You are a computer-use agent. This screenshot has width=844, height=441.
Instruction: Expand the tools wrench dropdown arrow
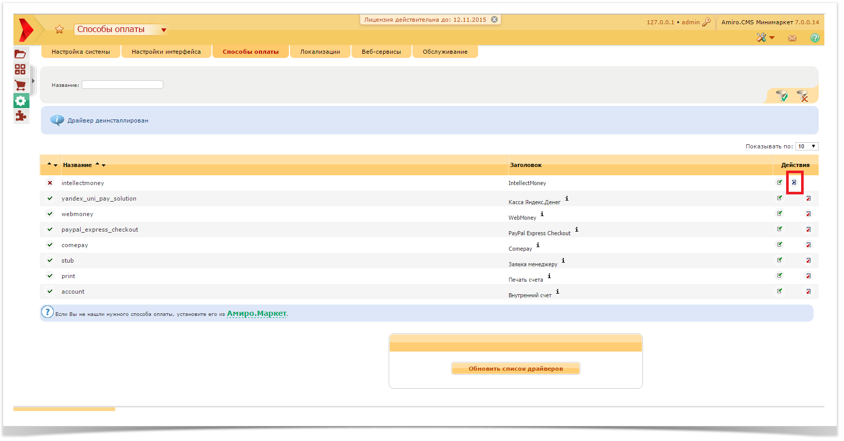coord(772,38)
